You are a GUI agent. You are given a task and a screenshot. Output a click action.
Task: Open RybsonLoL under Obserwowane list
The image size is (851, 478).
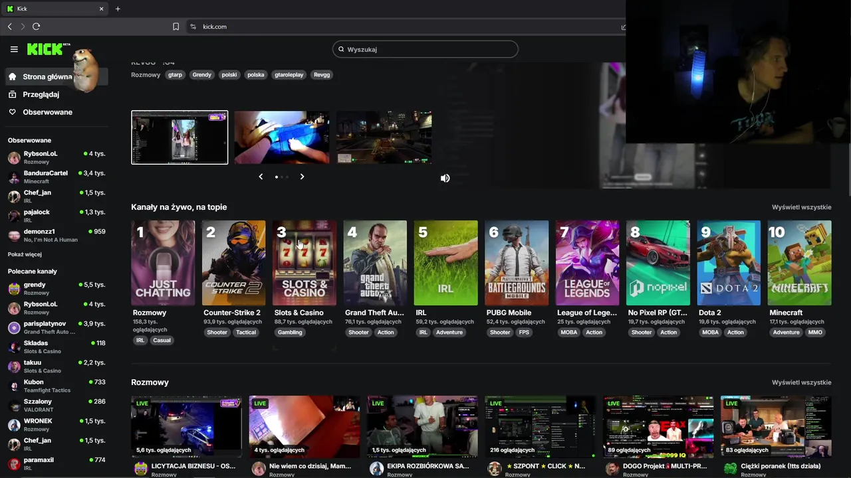57,157
